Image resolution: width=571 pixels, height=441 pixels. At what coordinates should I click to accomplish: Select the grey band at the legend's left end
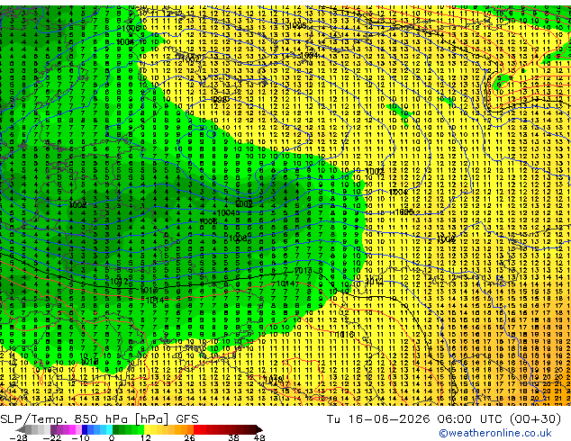(x=34, y=429)
